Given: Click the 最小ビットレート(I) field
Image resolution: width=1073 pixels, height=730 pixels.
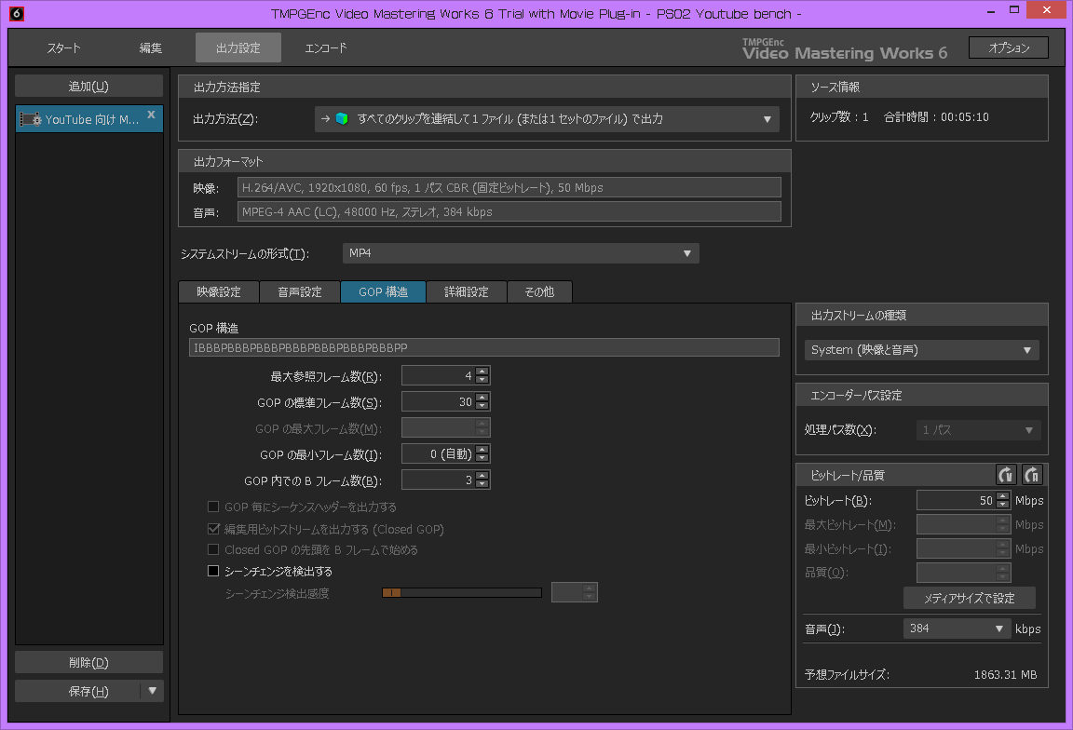Looking at the screenshot, I should 963,548.
